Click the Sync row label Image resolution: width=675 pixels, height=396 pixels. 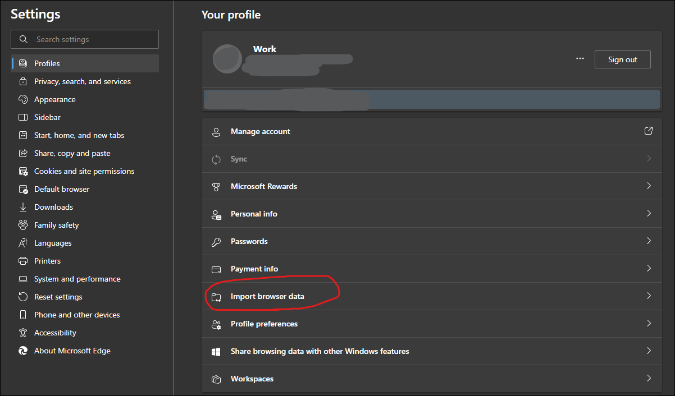click(239, 159)
